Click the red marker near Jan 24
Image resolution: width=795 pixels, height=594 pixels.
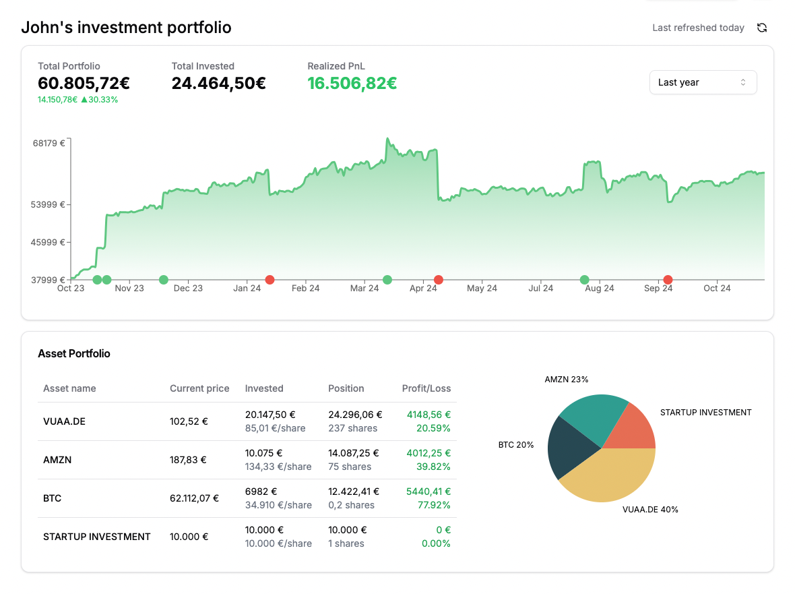(269, 280)
